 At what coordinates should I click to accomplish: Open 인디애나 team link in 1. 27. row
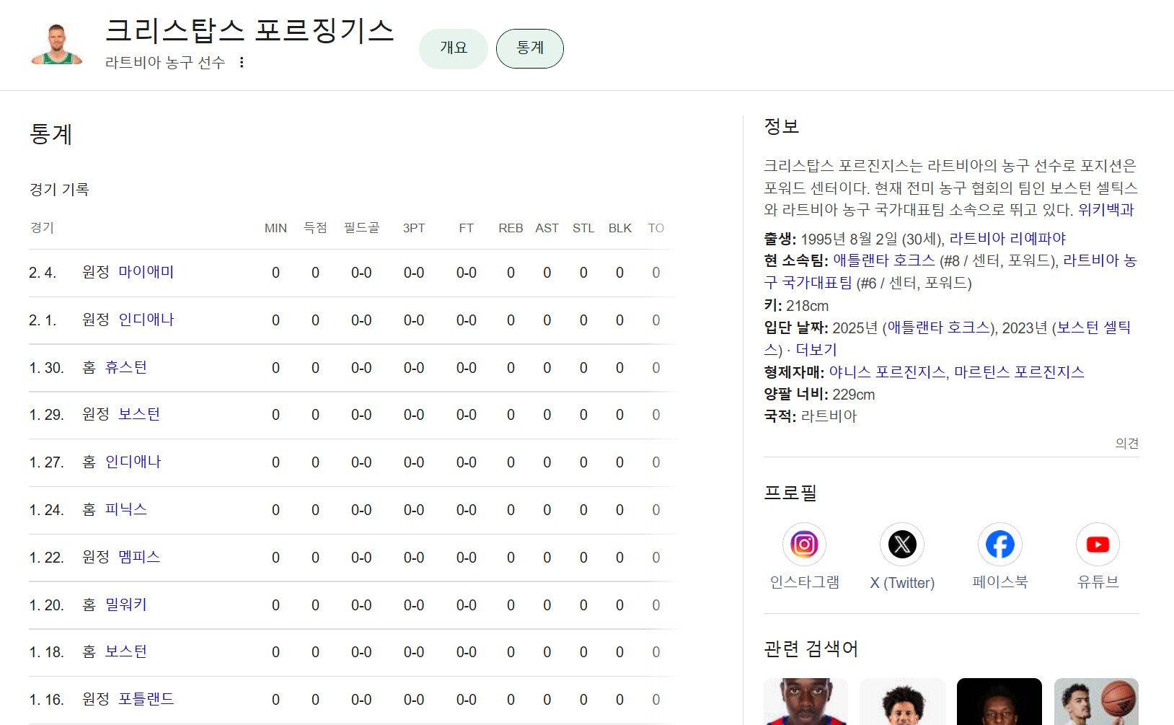[x=133, y=462]
